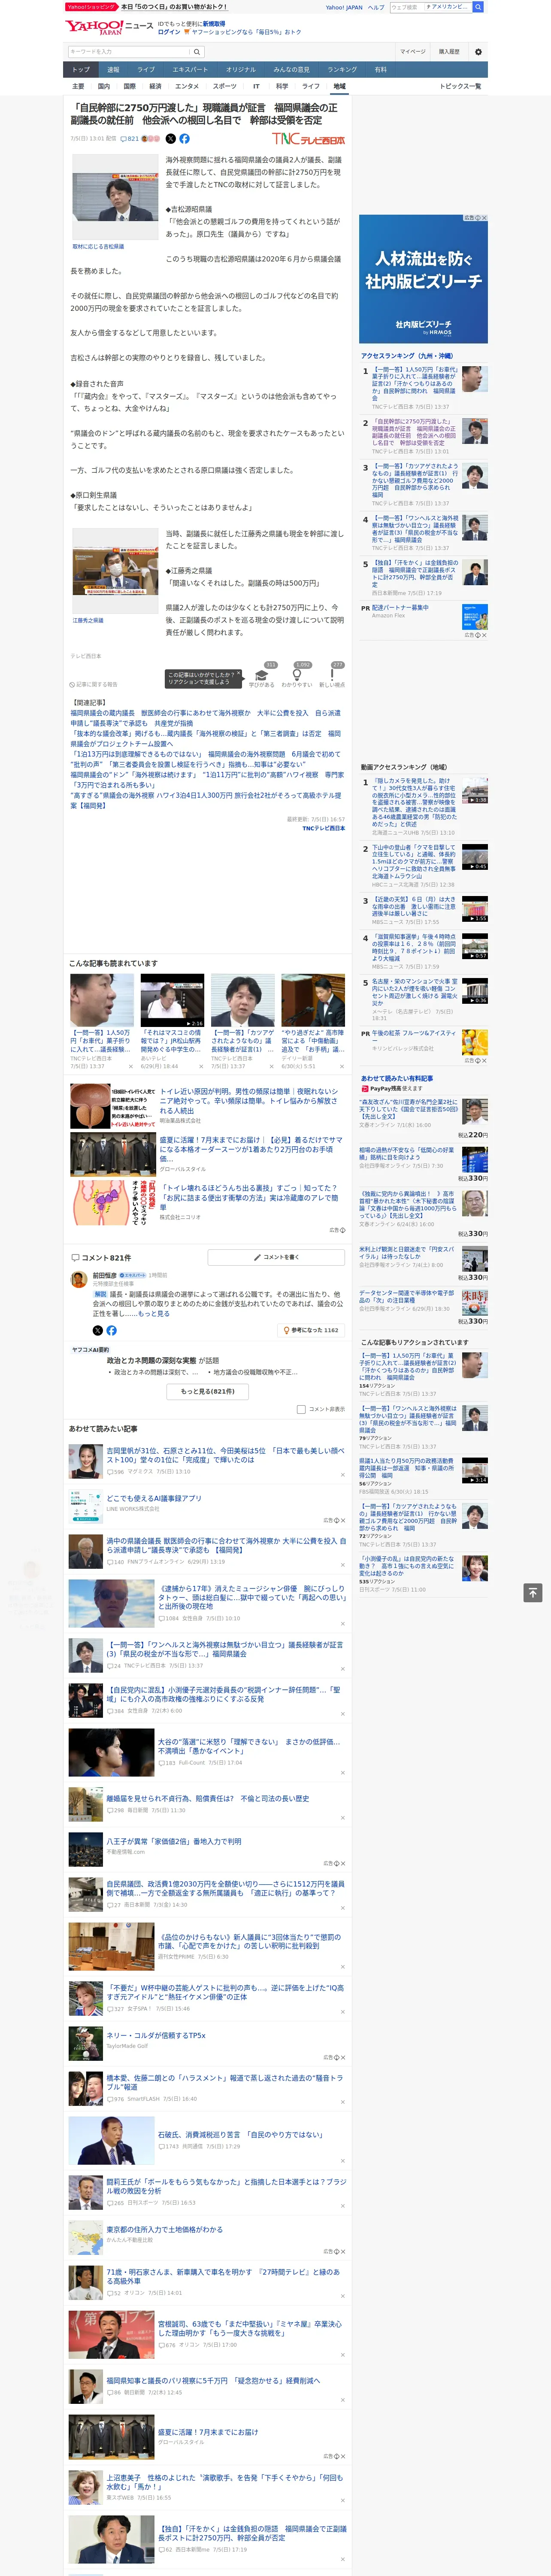Screen dimensions: 551x2576
Task: Click the マイページ link
Action: pos(413,52)
